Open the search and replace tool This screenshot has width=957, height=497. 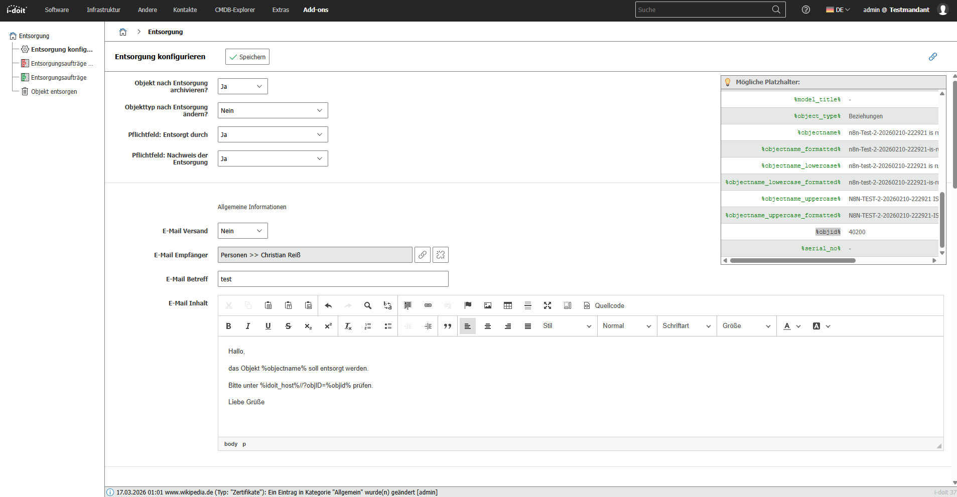368,305
